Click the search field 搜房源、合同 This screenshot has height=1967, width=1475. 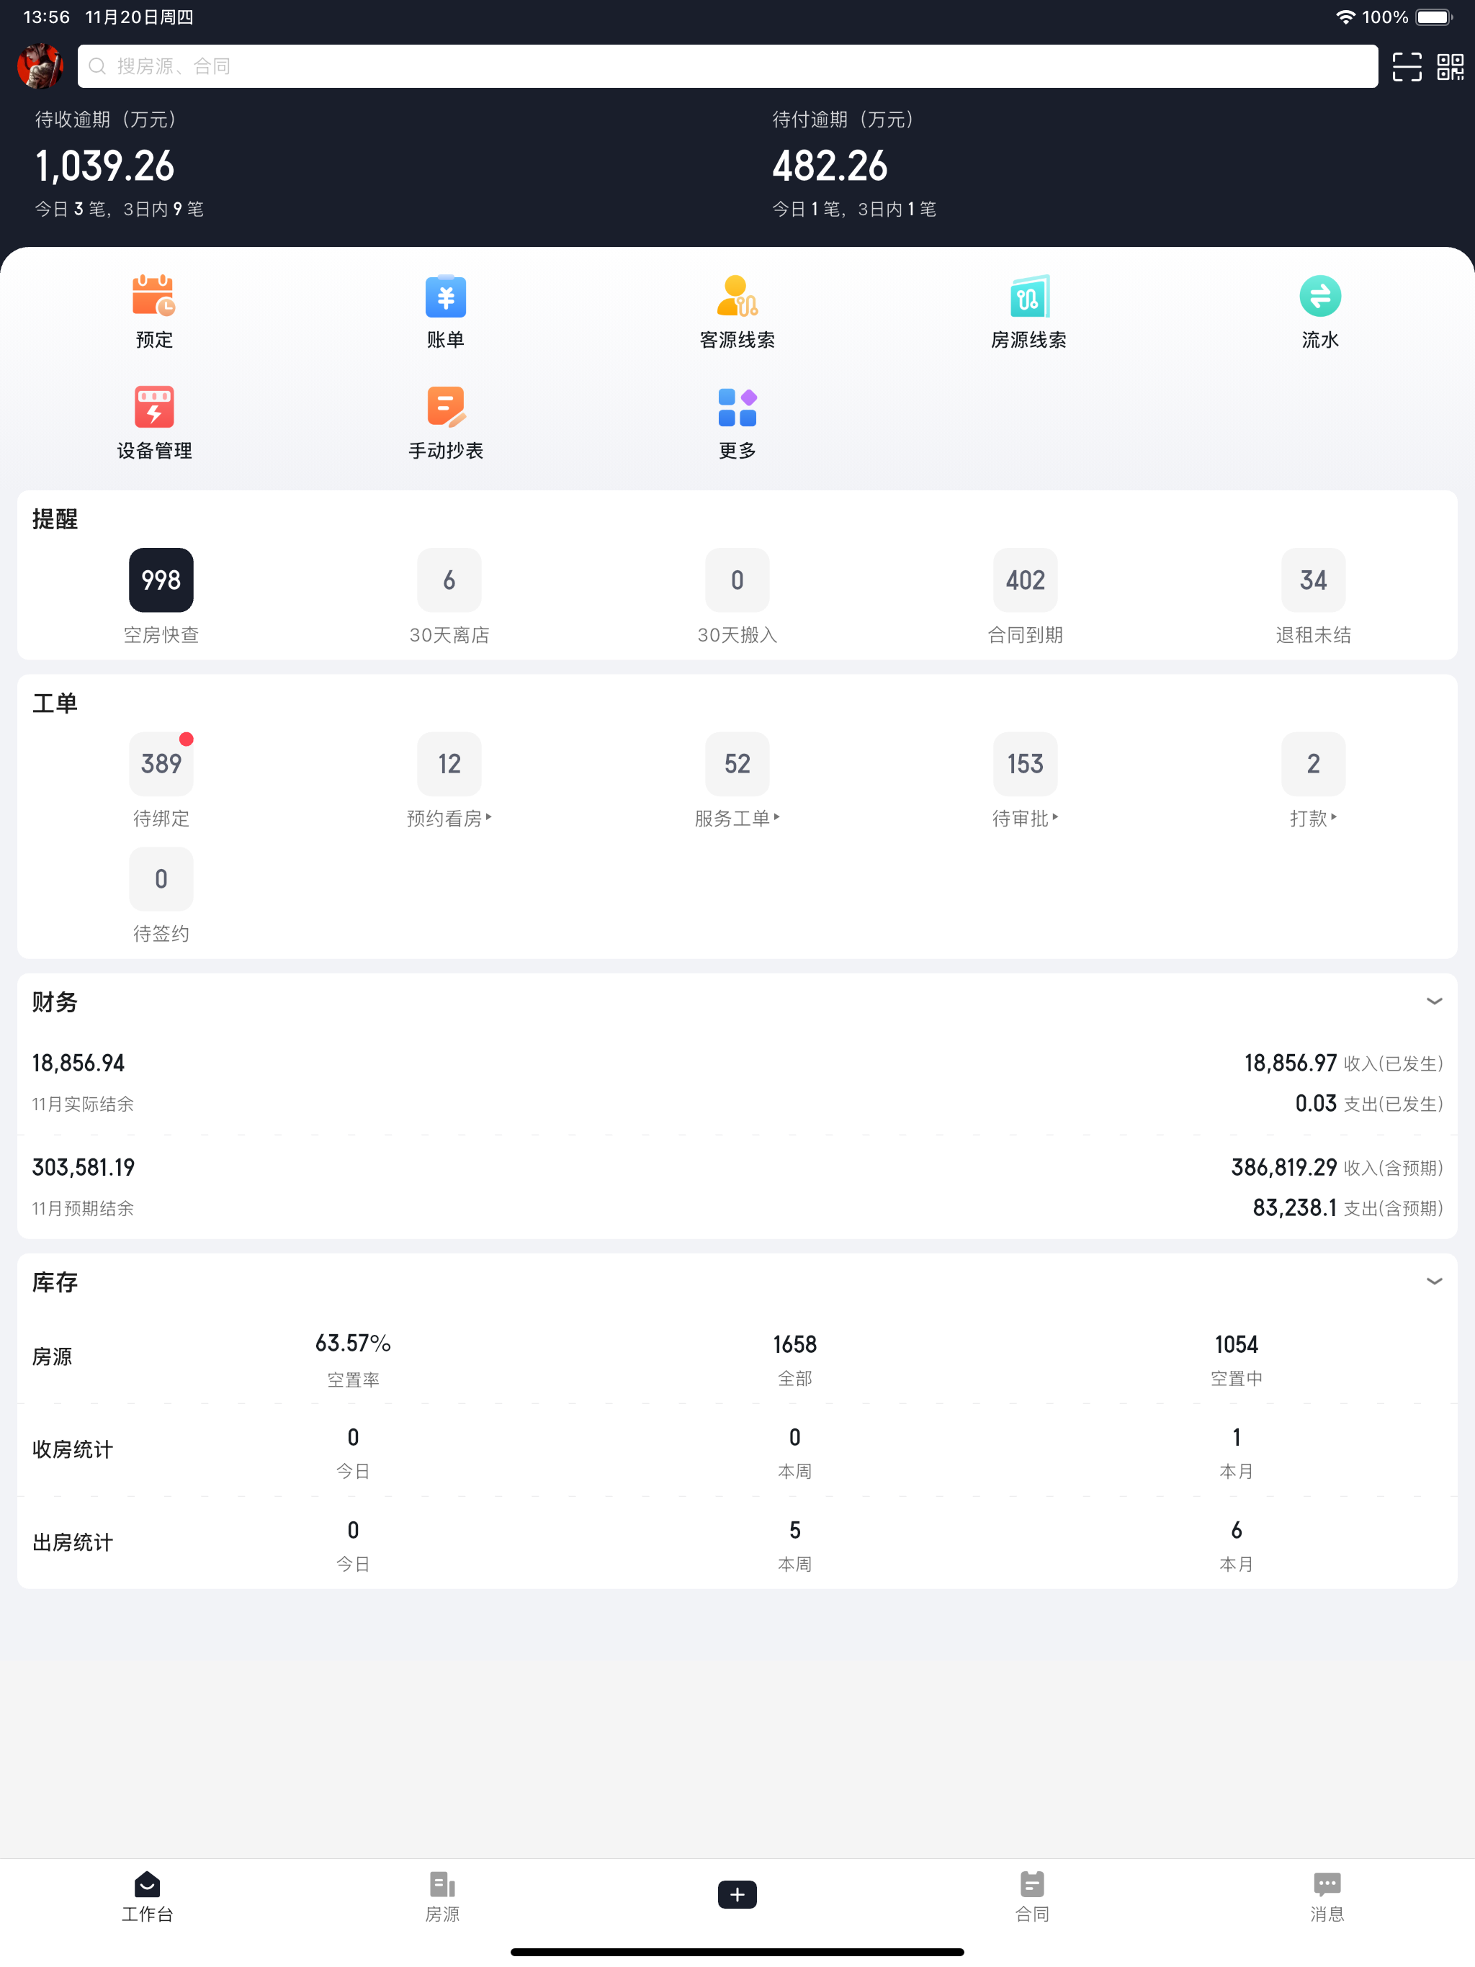click(x=727, y=67)
